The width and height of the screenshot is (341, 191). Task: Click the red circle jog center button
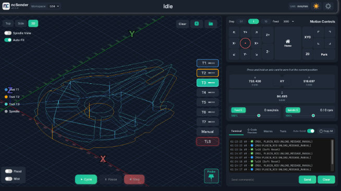[x=245, y=43]
